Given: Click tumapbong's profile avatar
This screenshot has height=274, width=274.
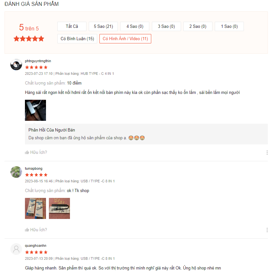Looking at the screenshot, I should pyautogui.click(x=16, y=172).
